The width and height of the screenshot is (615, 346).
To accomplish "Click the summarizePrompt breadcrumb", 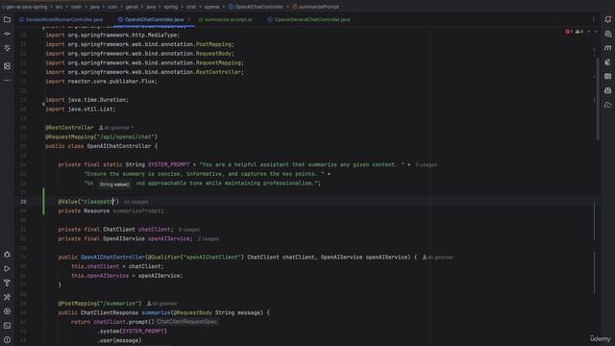I will pyautogui.click(x=316, y=7).
